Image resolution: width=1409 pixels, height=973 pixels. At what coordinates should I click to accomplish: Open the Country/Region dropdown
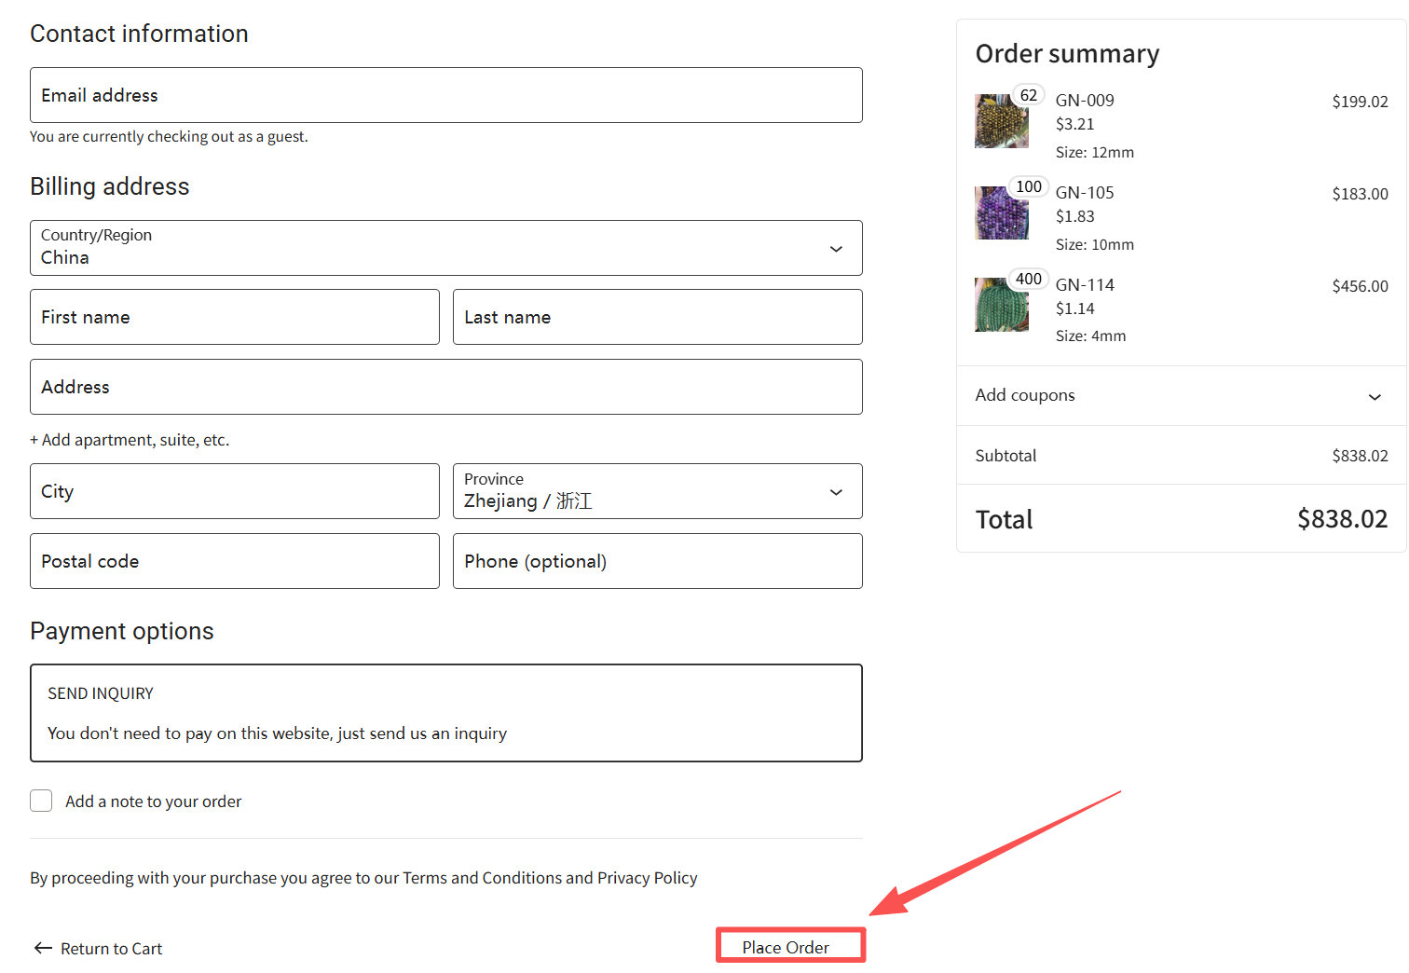point(445,248)
